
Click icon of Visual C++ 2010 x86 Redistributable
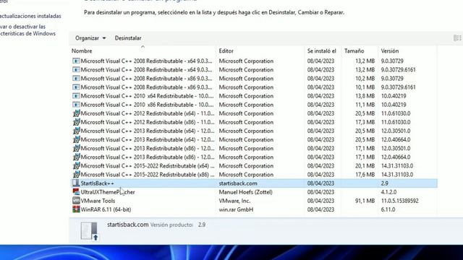(76, 105)
